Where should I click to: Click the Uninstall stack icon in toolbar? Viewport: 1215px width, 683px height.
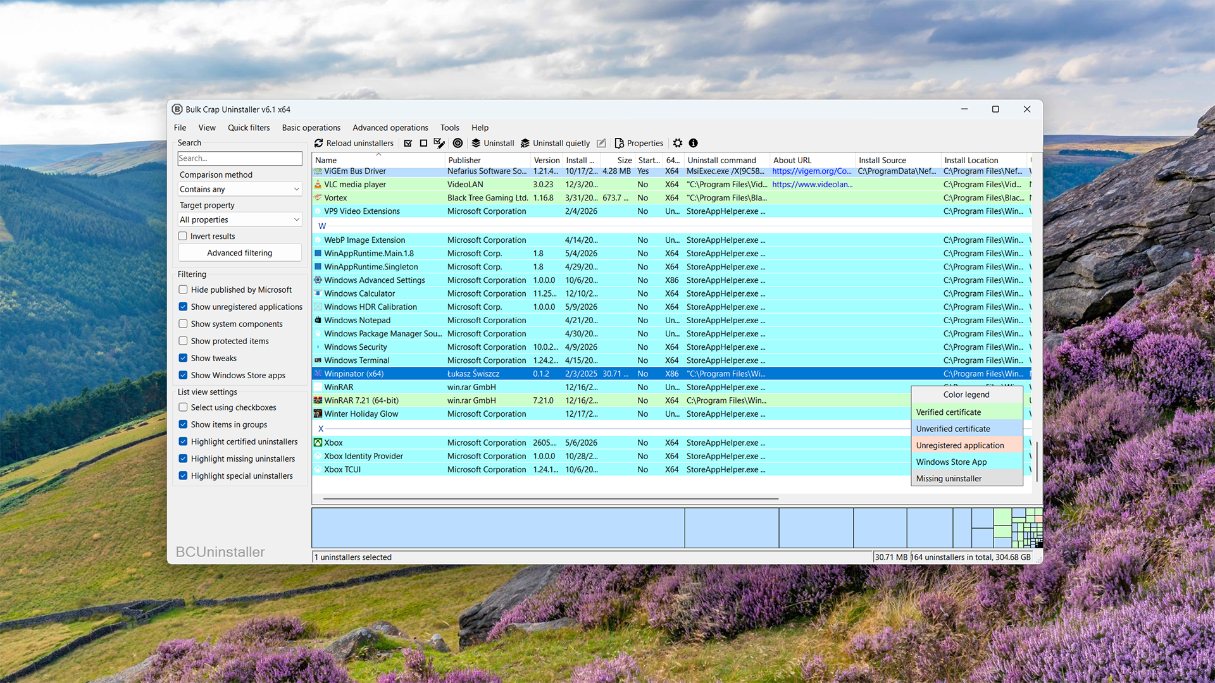pos(476,143)
